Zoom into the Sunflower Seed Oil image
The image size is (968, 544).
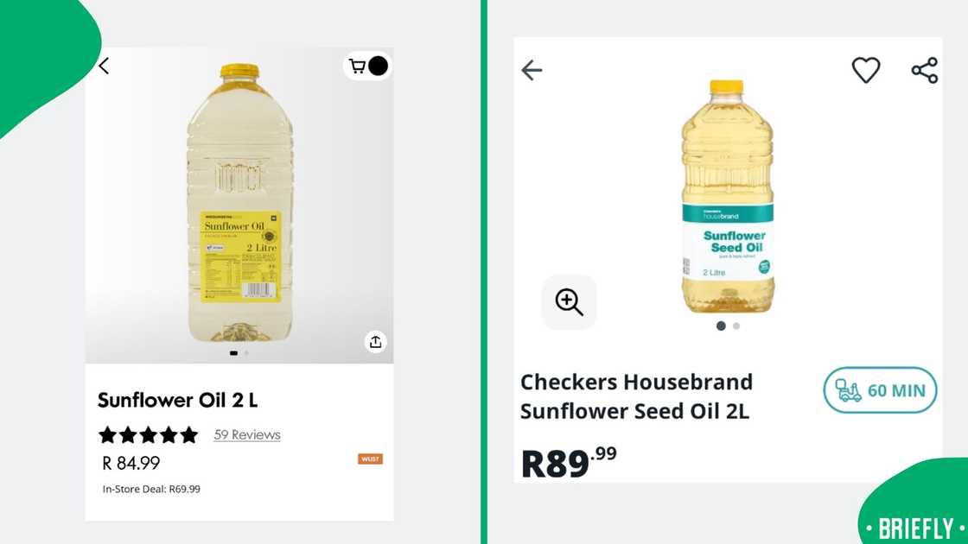pos(569,302)
